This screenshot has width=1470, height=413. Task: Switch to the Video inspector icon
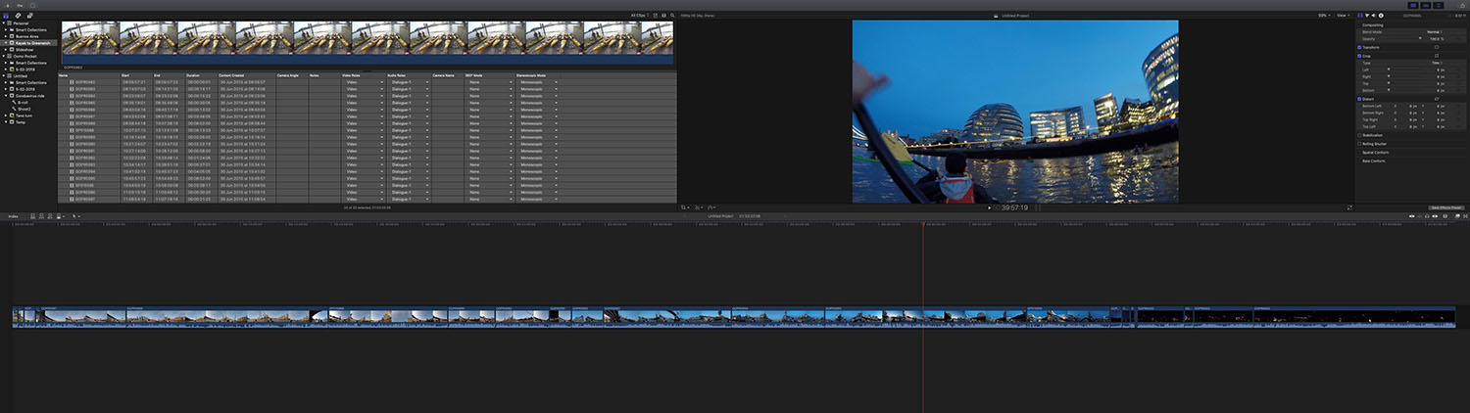(x=1360, y=16)
